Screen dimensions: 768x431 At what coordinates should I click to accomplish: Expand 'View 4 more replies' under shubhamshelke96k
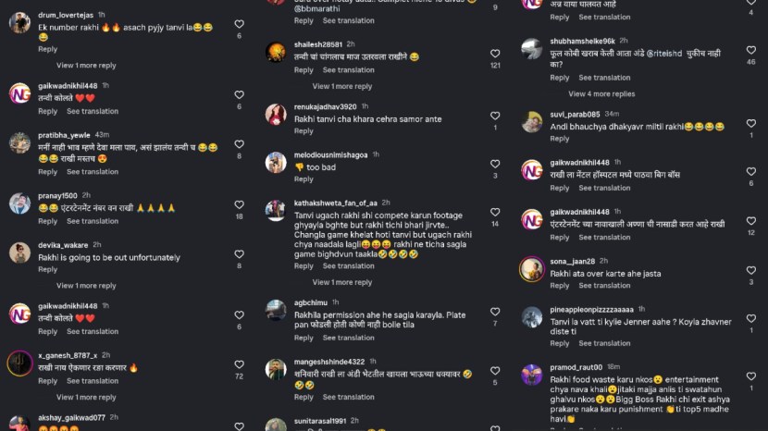601,94
